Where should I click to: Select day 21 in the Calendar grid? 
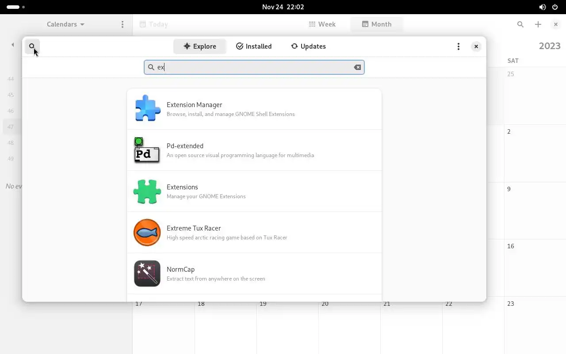click(x=411, y=328)
